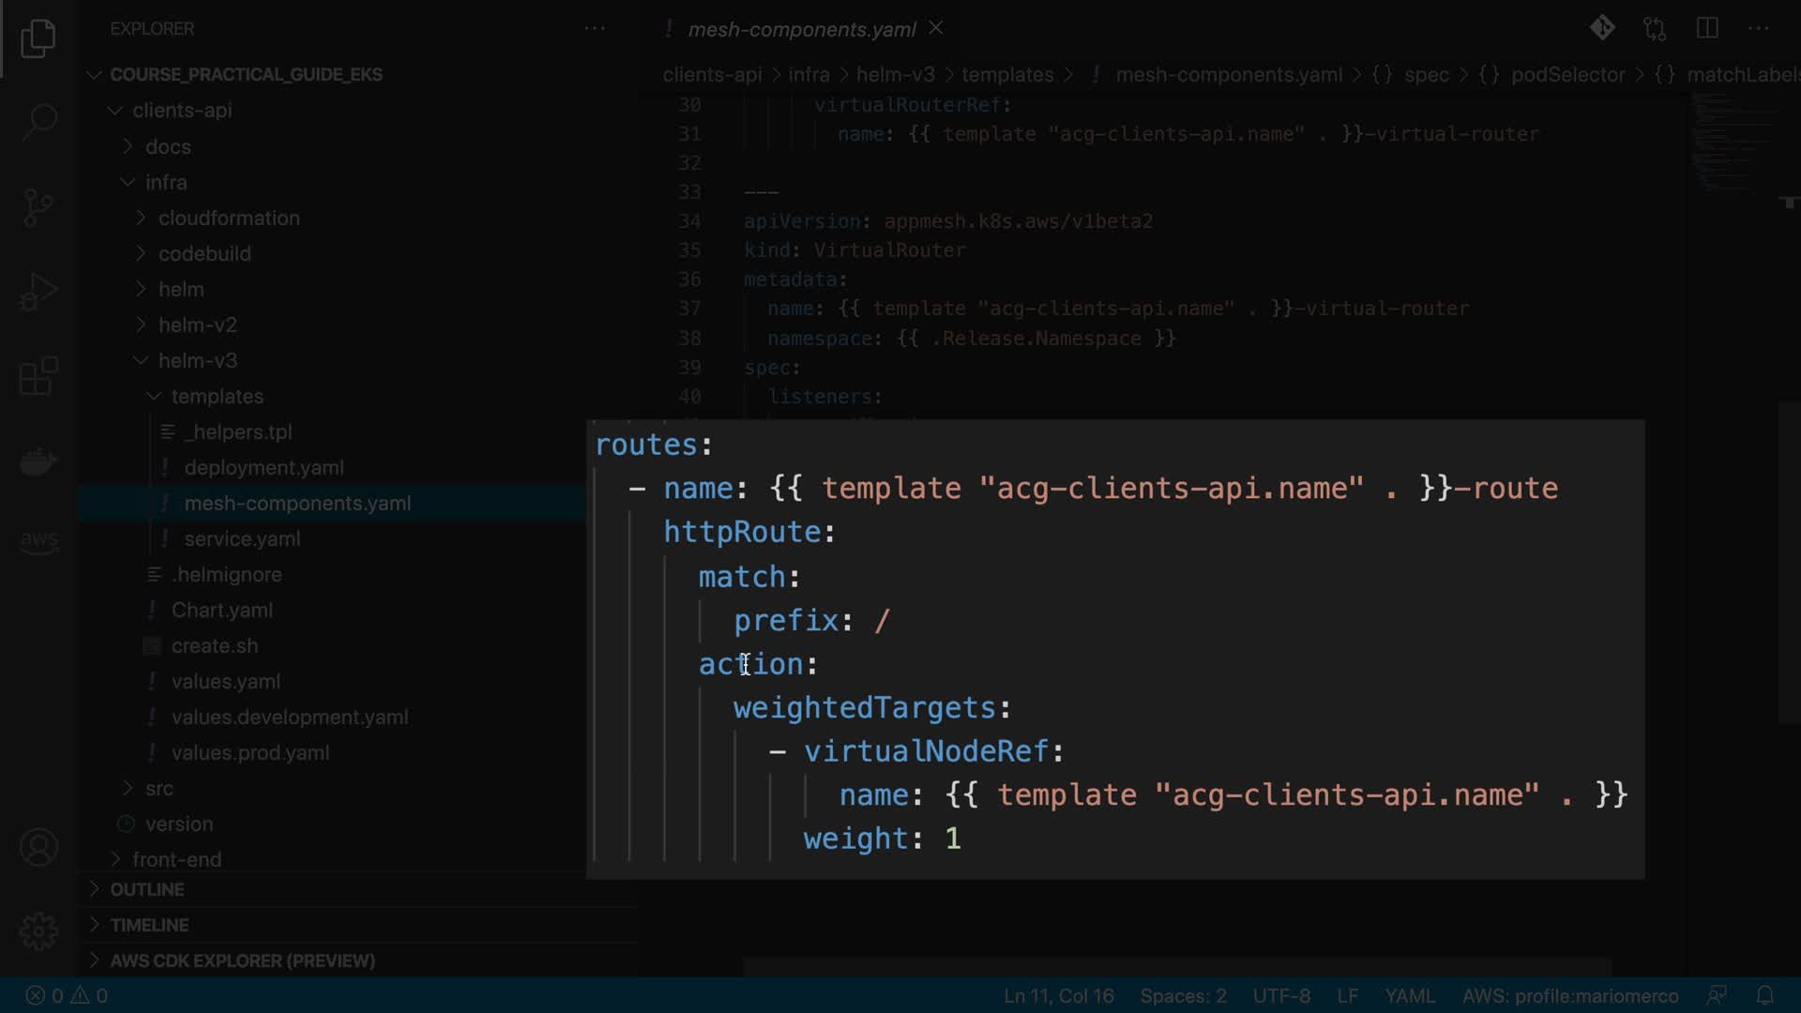Open the Docker view icon
Image resolution: width=1801 pixels, height=1013 pixels.
(38, 461)
